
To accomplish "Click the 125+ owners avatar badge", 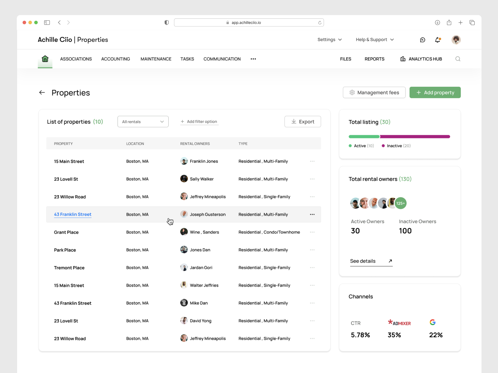I will click(401, 203).
